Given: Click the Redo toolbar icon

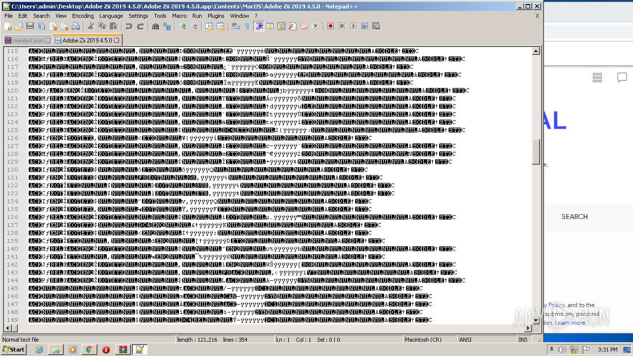Looking at the screenshot, I should (x=140, y=26).
